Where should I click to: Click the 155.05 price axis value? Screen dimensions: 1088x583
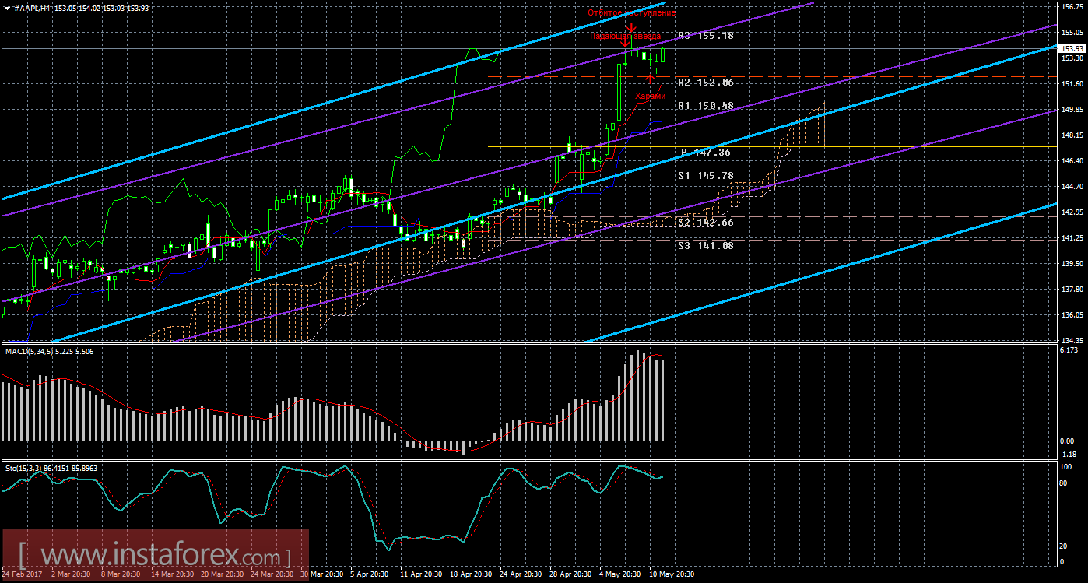click(x=1072, y=33)
